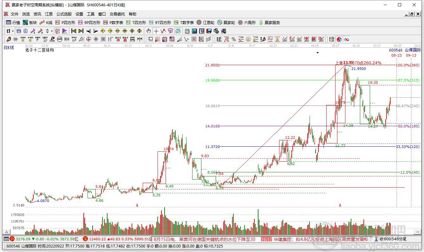The image size is (424, 252).
Task: Open the 江恩轮 wheel tool
Action: [205, 22]
